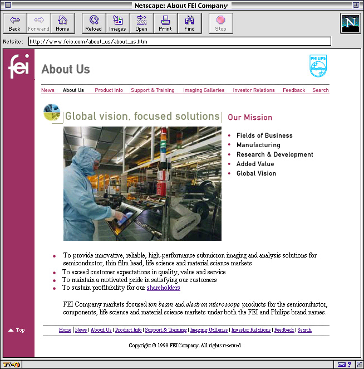Click the Stop loading button
Viewport: 364px width, 369px height.
click(x=220, y=23)
